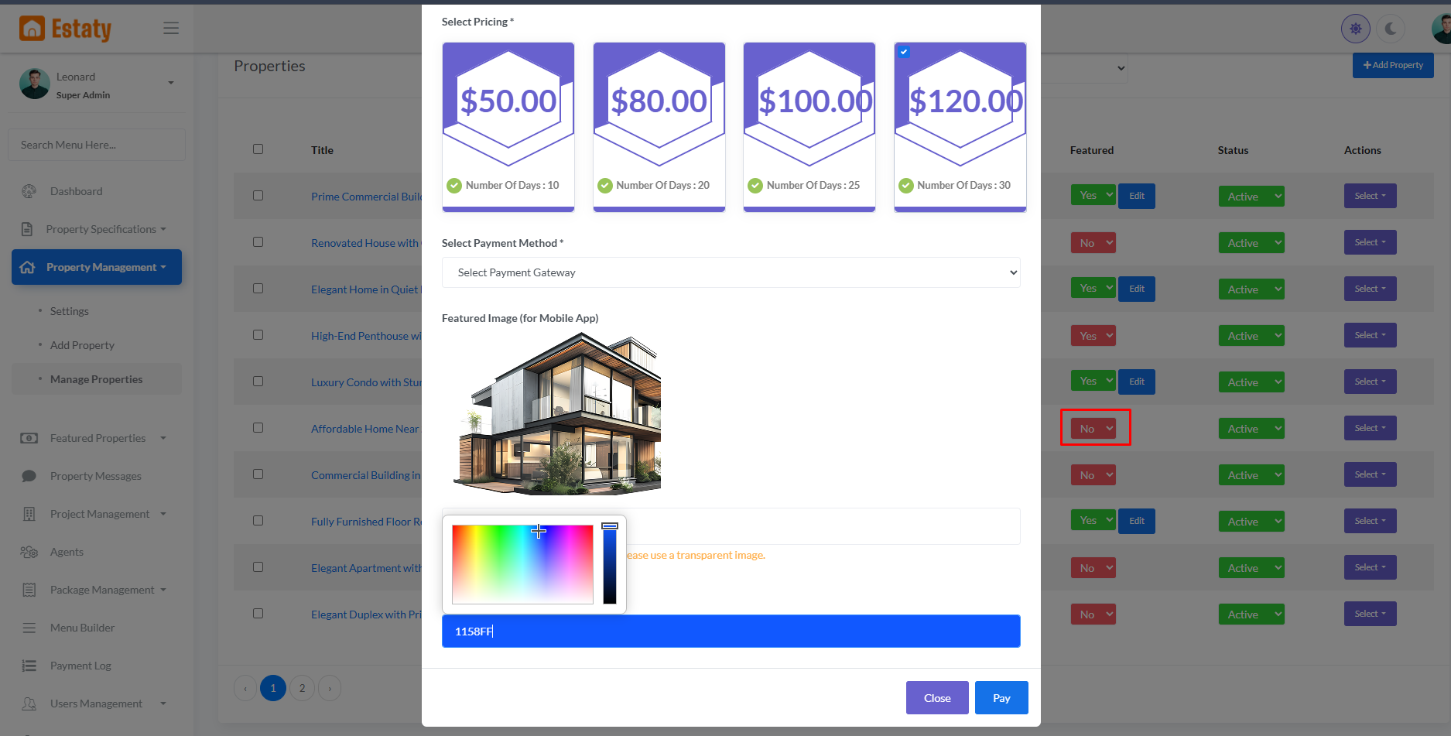The width and height of the screenshot is (1451, 736).
Task: Switch to dark mode moon icon
Action: point(1391,29)
